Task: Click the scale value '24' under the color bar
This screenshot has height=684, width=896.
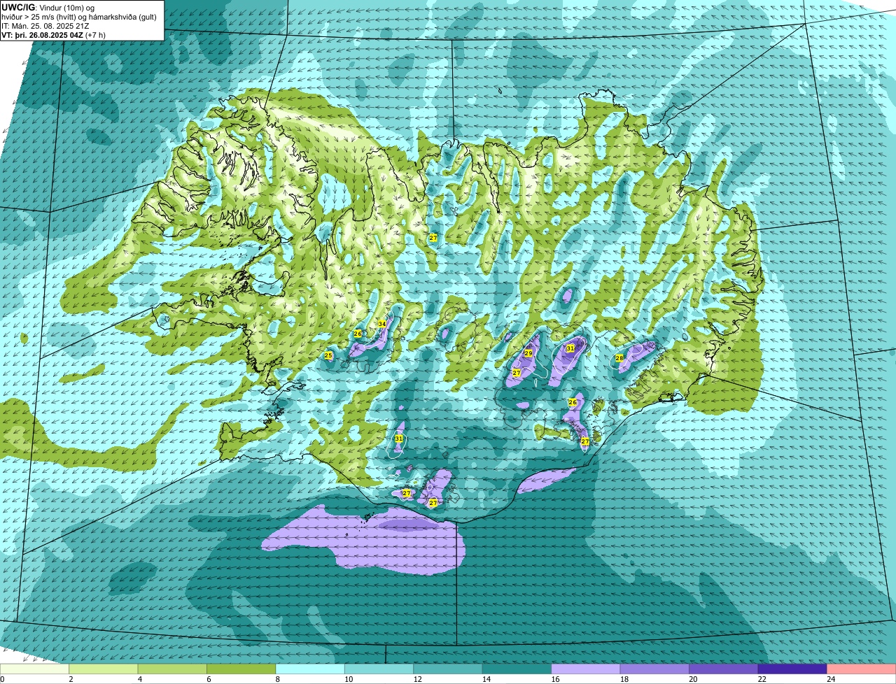Action: tap(831, 679)
